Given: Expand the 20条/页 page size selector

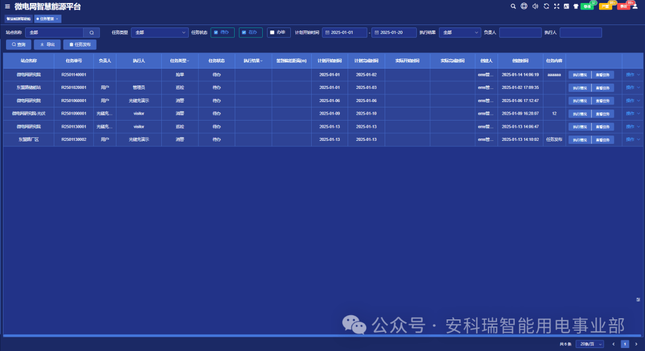Looking at the screenshot, I should coord(590,344).
